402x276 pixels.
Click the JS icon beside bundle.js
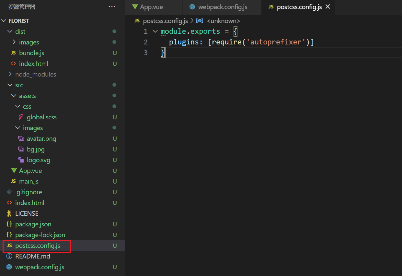pyautogui.click(x=13, y=53)
